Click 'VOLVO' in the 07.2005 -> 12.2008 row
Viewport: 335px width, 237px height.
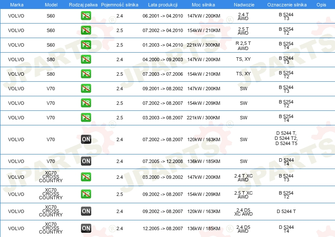pos(16,161)
